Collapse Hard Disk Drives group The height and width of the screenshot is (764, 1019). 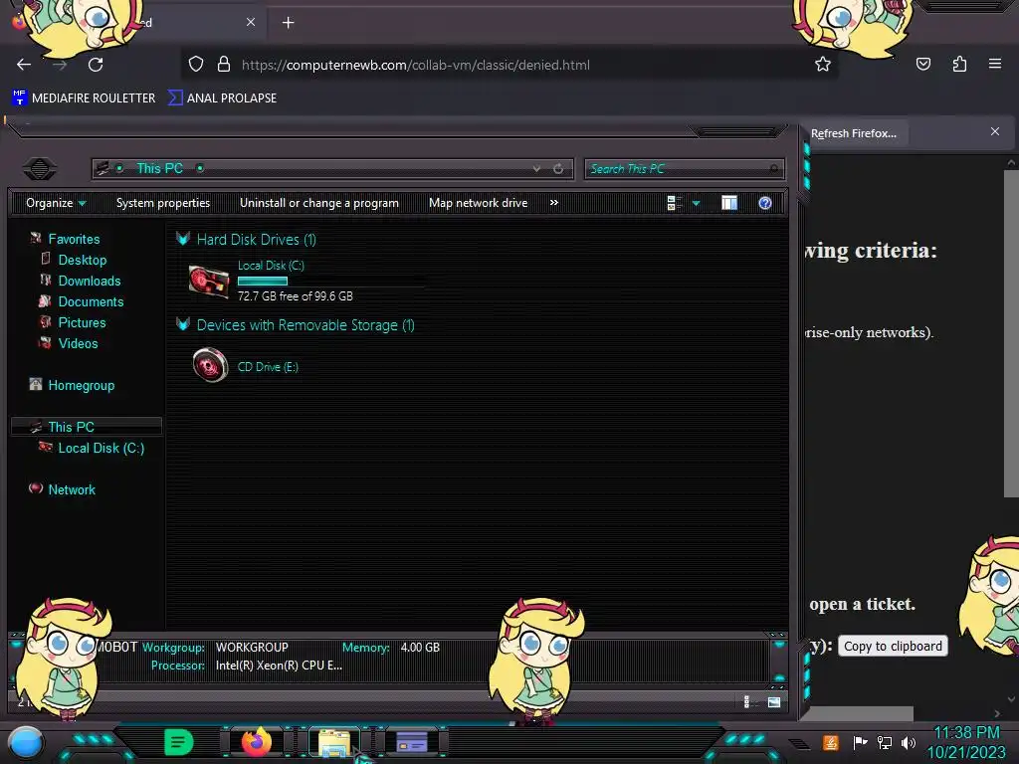(x=183, y=239)
